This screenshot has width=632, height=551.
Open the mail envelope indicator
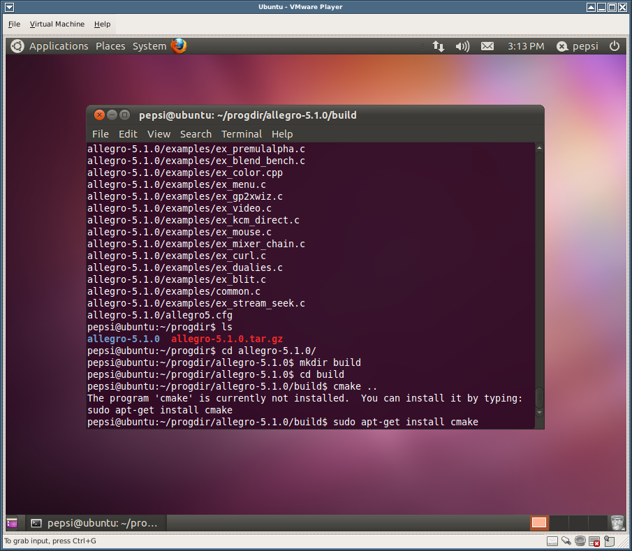click(x=487, y=46)
